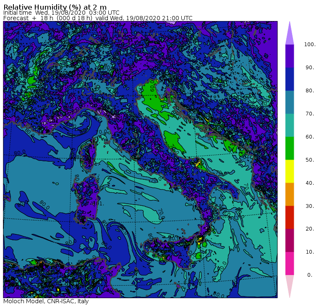Screen dimensions: 319x307
Task: Click the 50. label on the color scale
Action: pyautogui.click(x=310, y=160)
